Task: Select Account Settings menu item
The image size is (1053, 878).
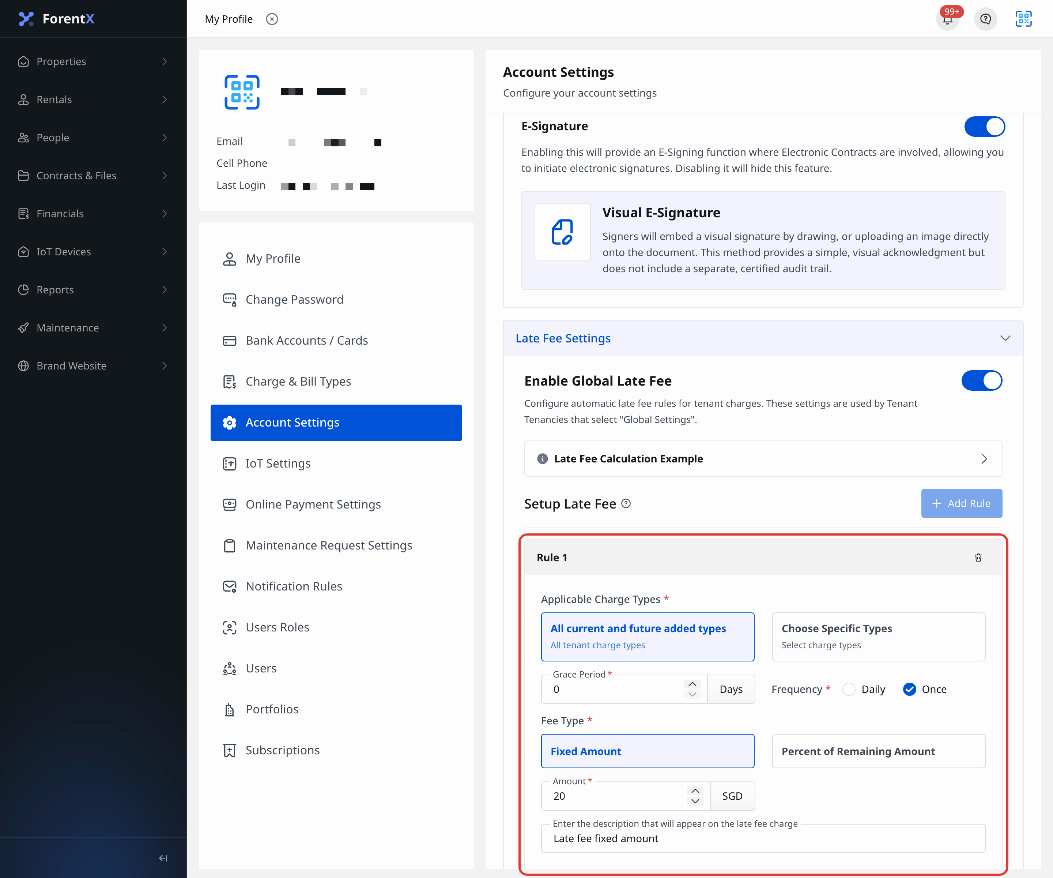Action: click(x=336, y=423)
